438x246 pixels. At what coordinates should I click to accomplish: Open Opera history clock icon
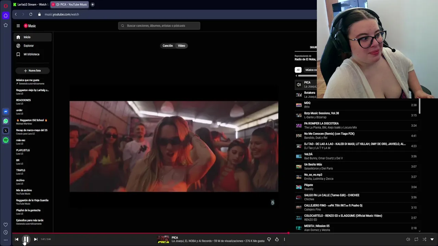[5, 232]
